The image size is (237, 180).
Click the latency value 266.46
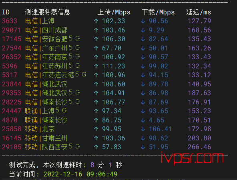(199, 147)
